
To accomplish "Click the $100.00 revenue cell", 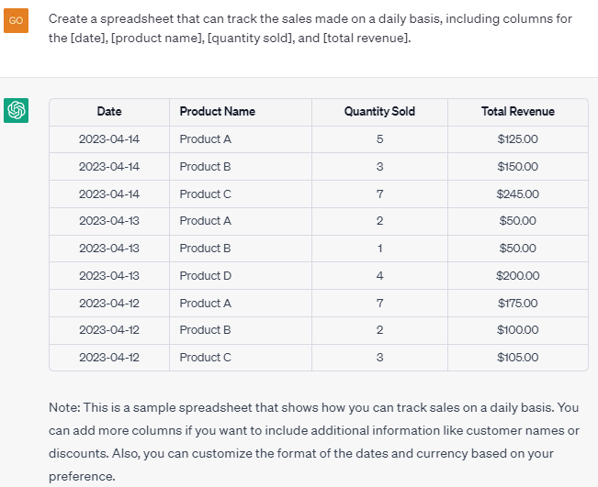I will [x=518, y=330].
